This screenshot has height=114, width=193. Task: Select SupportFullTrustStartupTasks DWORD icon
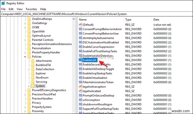point(80,108)
